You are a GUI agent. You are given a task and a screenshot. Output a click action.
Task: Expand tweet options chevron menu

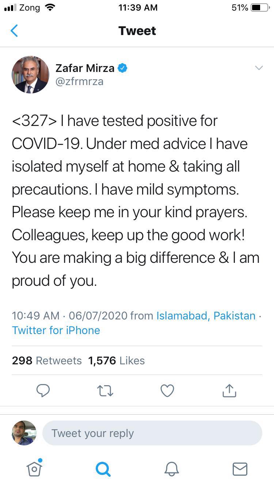pos(259,68)
